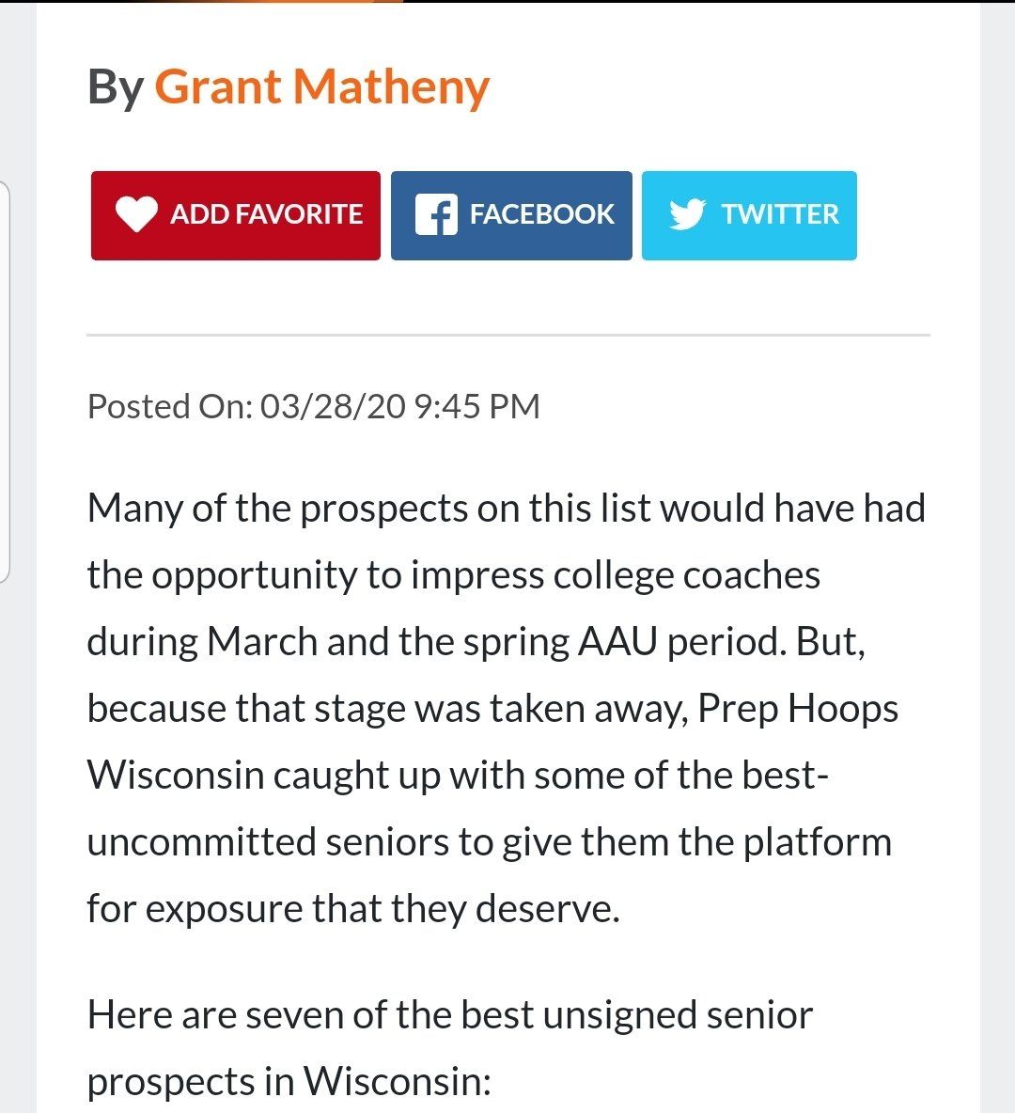The image size is (1015, 1113).
Task: Click the Twitter bird icon
Action: coord(687,214)
